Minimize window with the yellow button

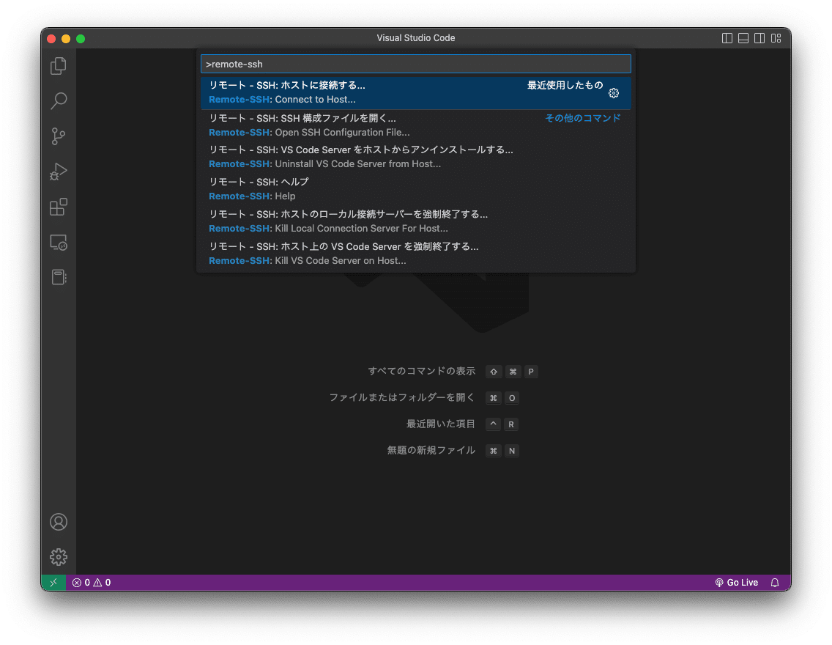coord(66,39)
